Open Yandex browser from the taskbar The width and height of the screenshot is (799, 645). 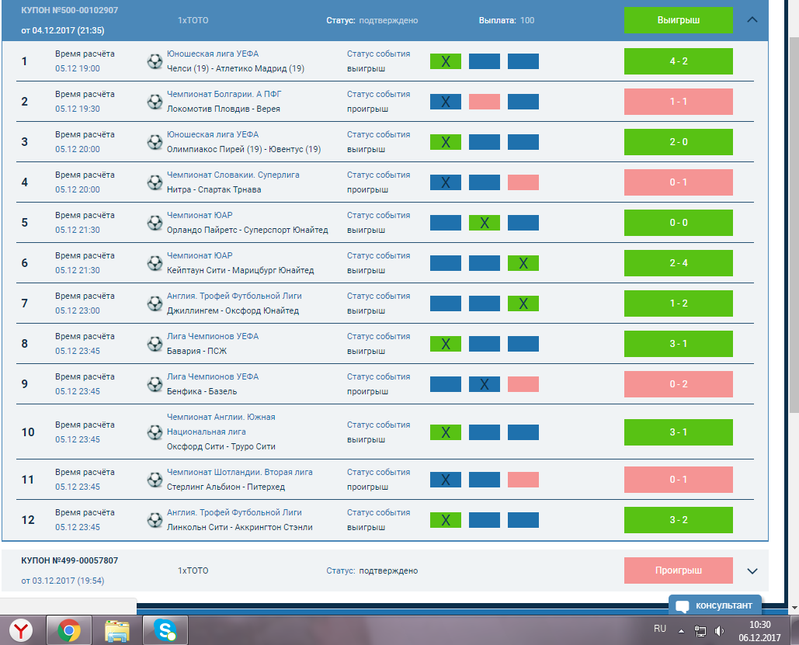pyautogui.click(x=21, y=629)
